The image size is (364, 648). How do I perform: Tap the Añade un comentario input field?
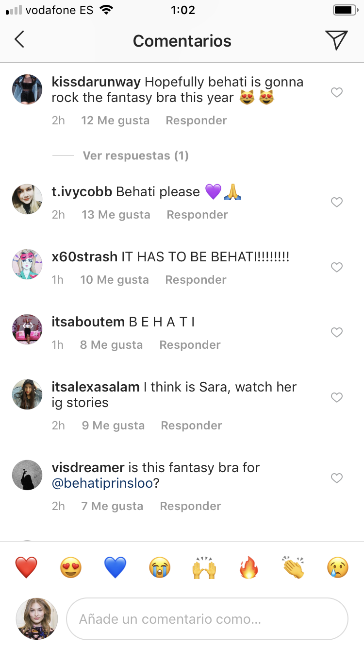pyautogui.click(x=207, y=619)
